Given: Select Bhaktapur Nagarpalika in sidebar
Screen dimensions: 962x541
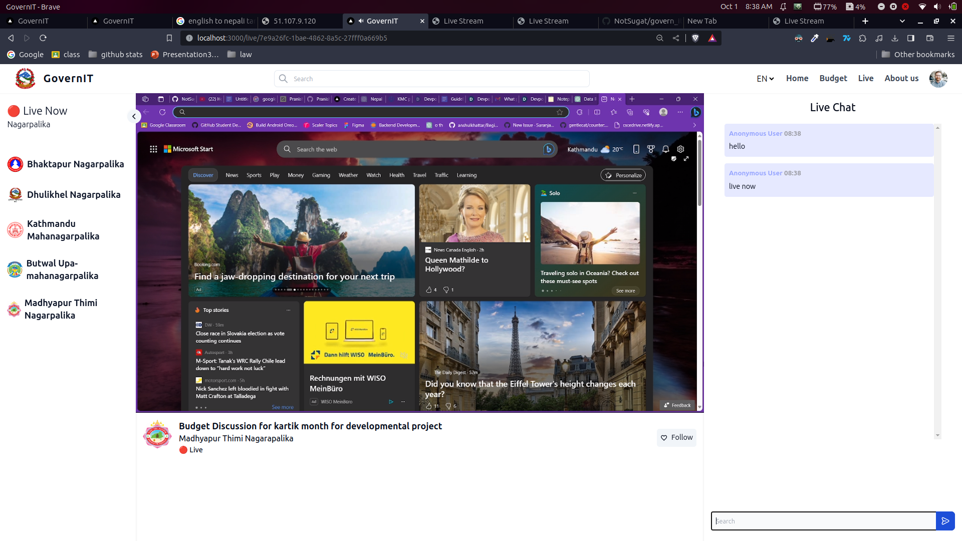Looking at the screenshot, I should [x=75, y=164].
